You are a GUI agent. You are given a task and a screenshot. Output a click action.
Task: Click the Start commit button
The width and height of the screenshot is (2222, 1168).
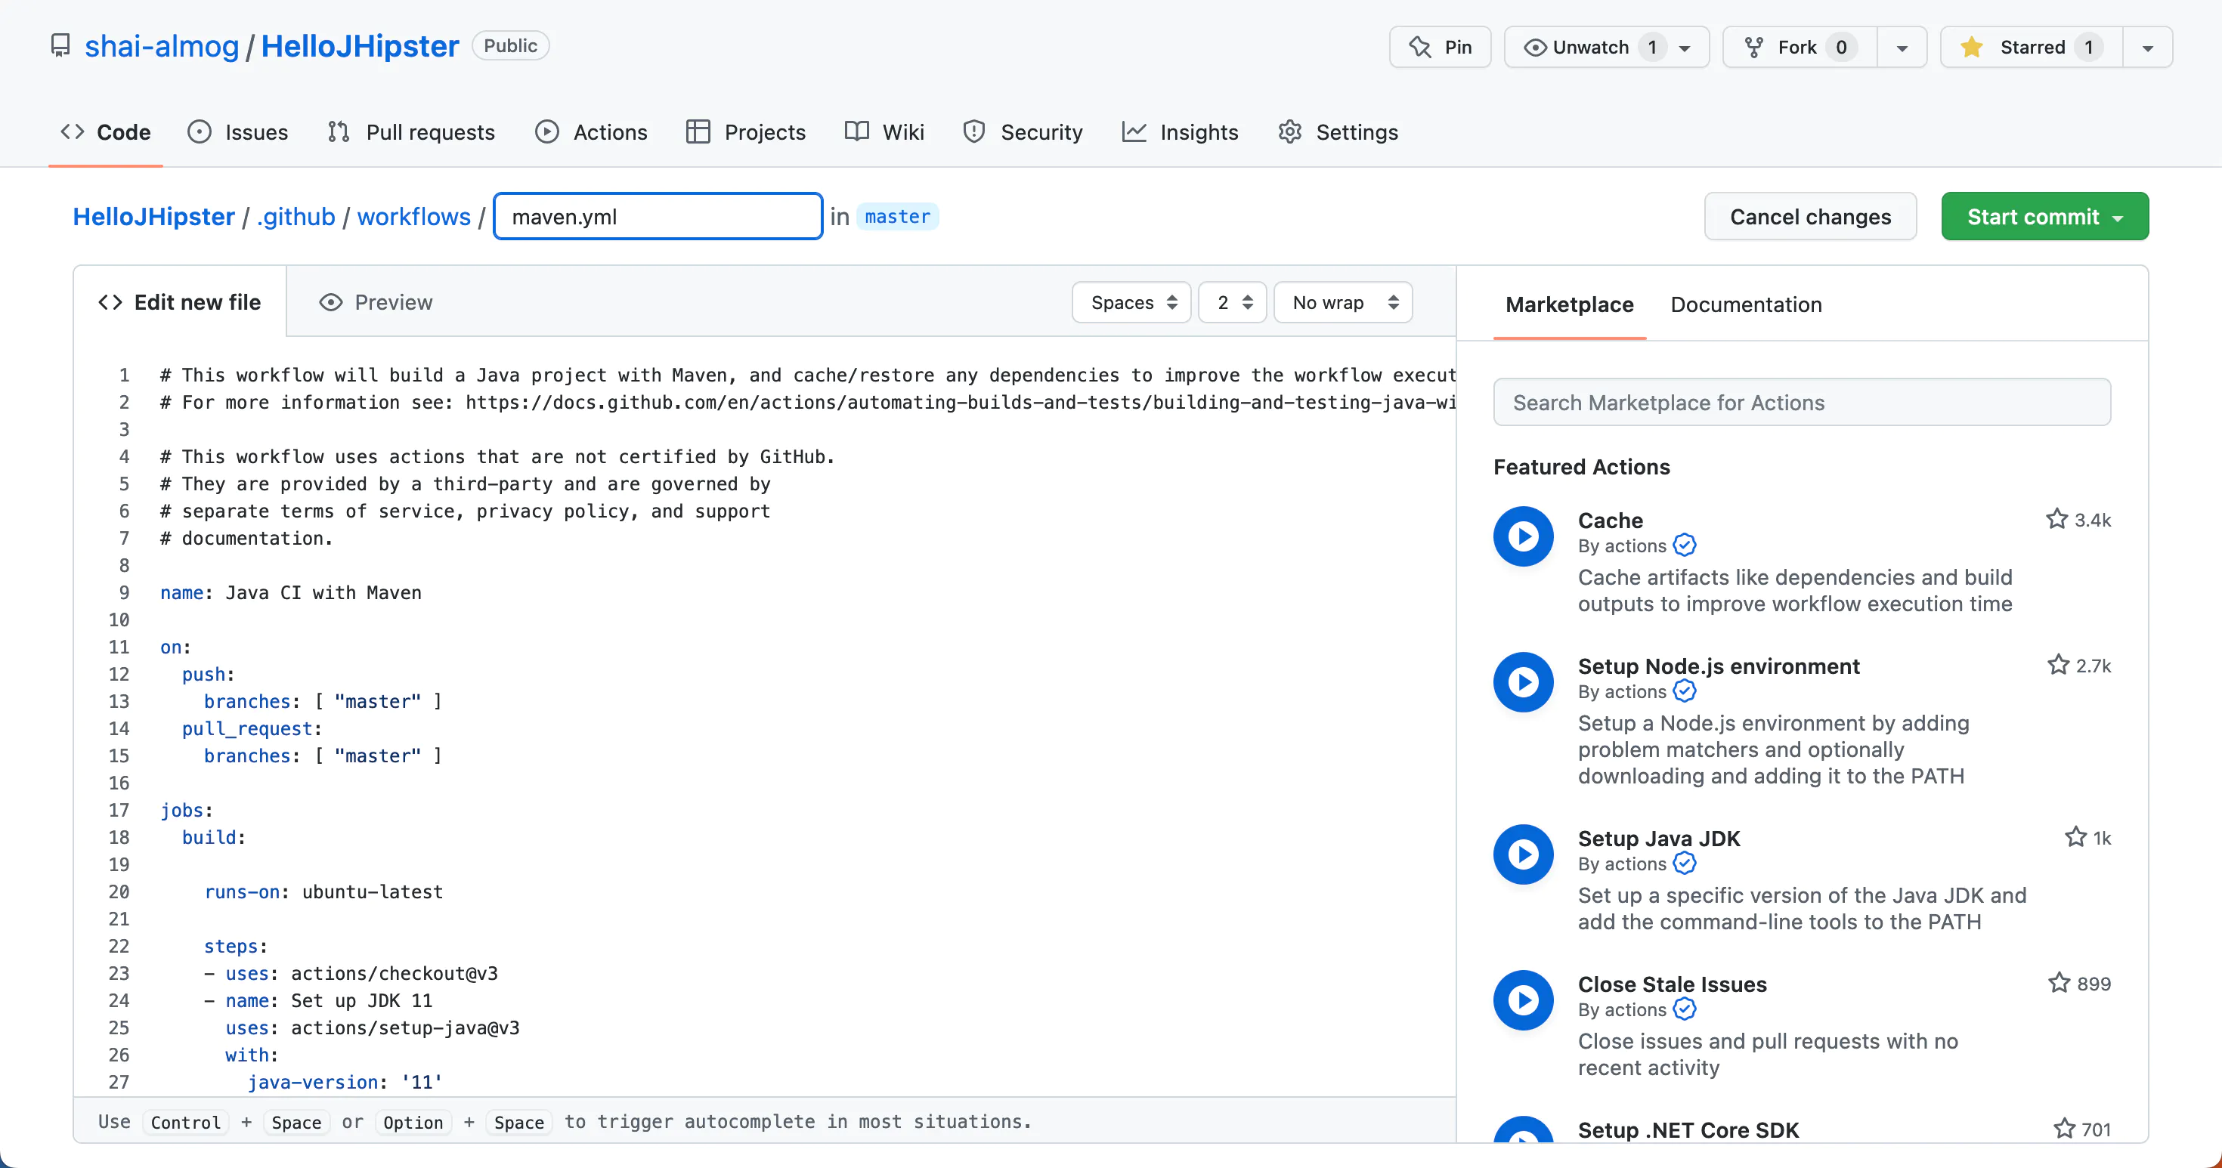tap(2044, 216)
